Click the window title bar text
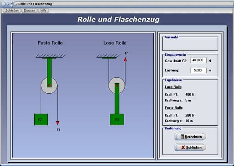 (x=35, y=4)
